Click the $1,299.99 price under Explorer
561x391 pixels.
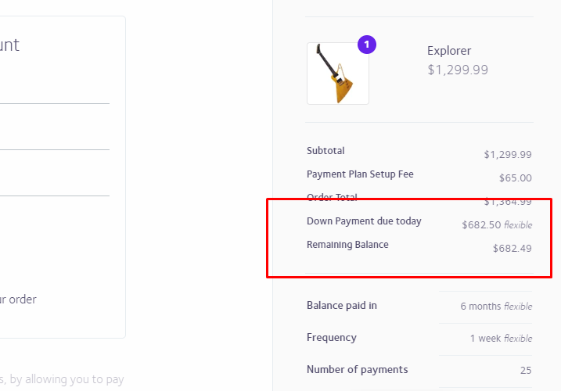click(458, 70)
